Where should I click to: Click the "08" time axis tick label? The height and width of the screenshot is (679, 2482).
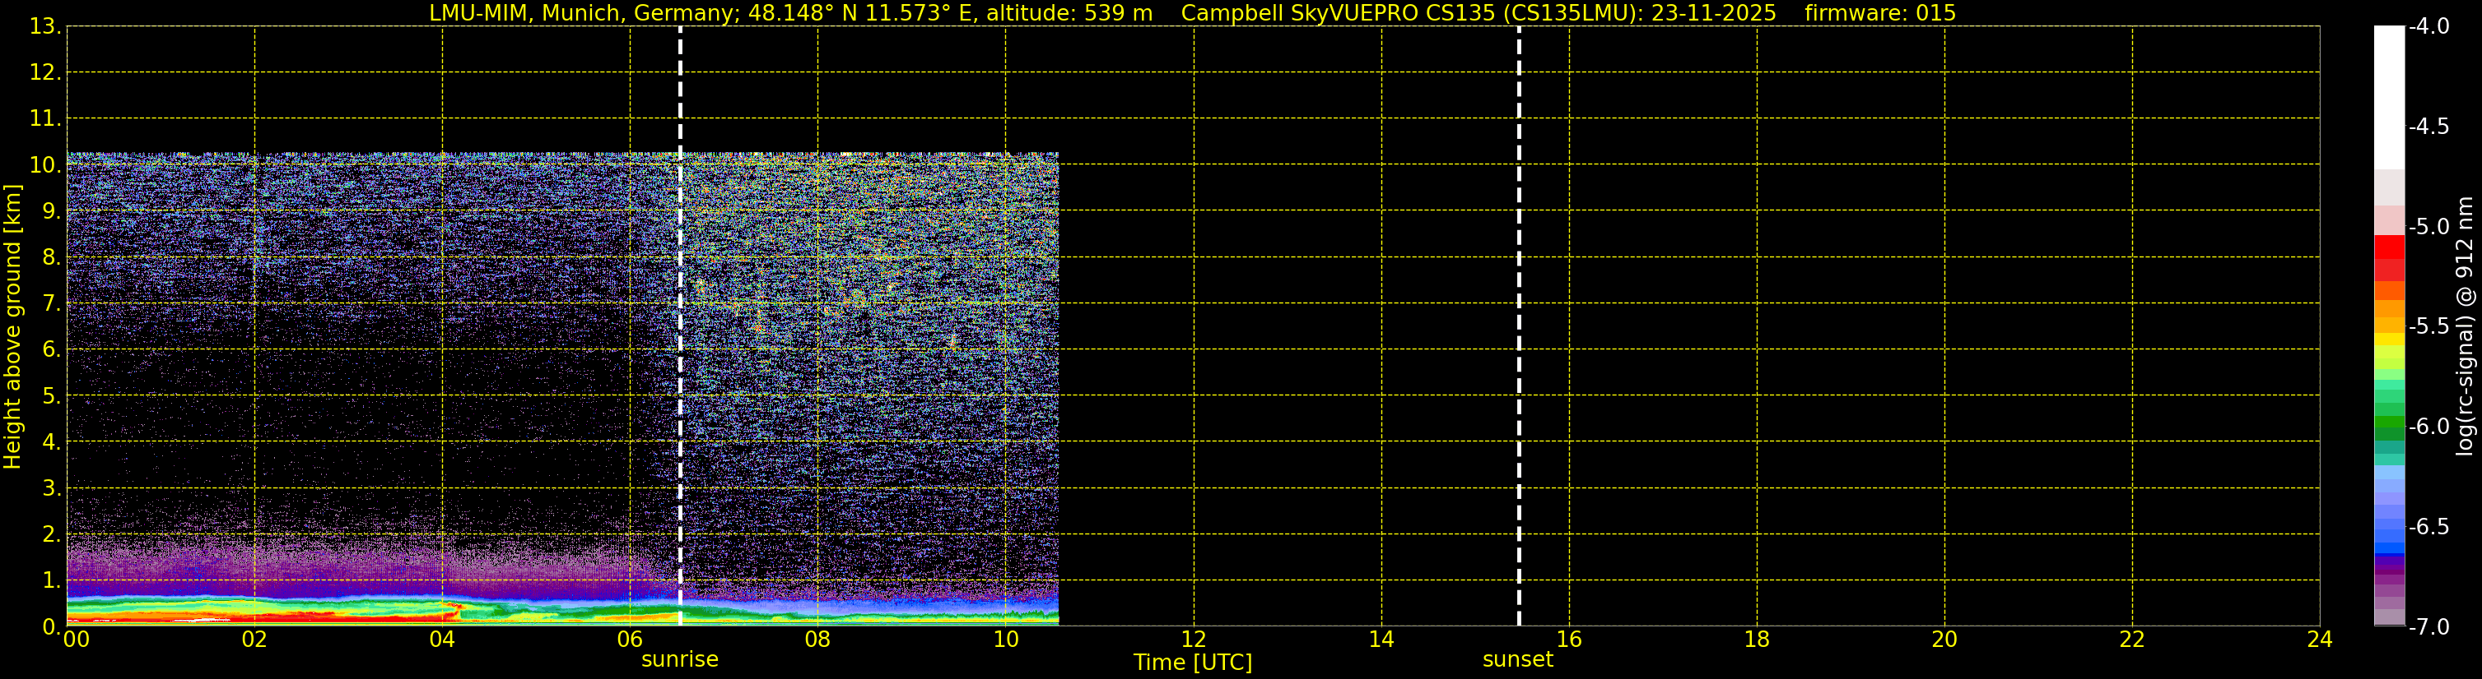[818, 640]
